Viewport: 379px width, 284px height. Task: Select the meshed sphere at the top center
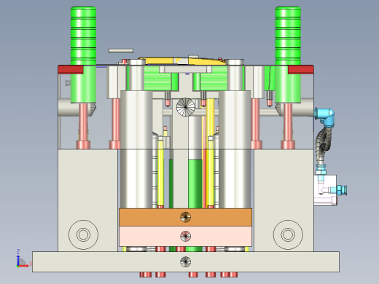tap(186, 107)
